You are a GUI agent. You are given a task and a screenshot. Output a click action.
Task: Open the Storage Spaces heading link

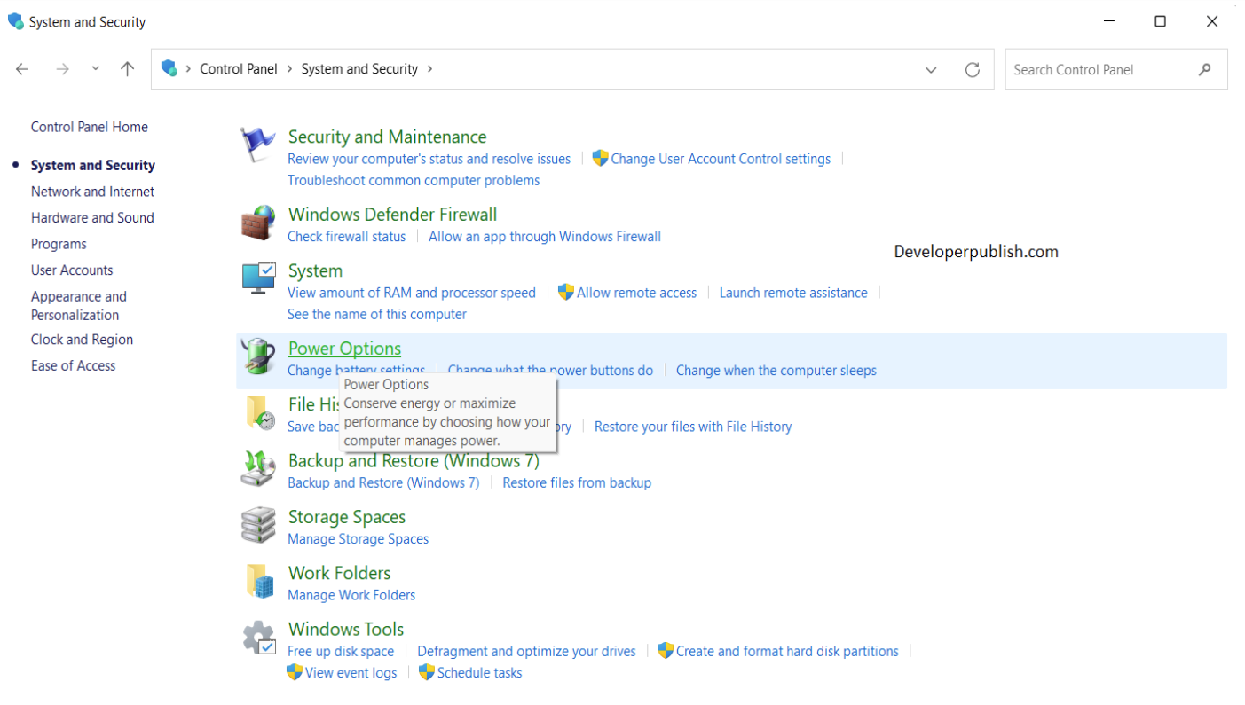(x=347, y=517)
